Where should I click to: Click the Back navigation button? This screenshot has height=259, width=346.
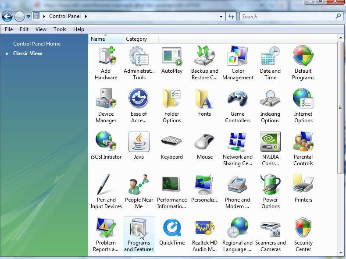pyautogui.click(x=7, y=16)
